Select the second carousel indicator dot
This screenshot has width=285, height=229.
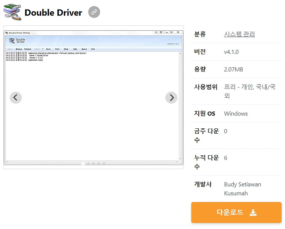(x=88, y=164)
